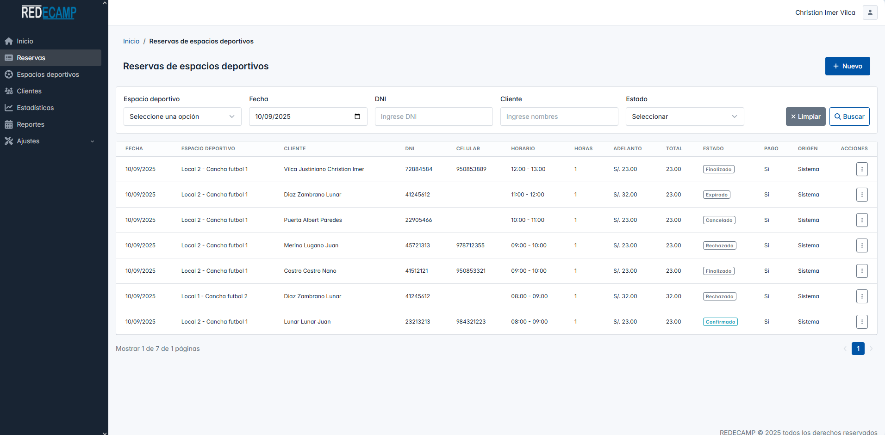Click the REDECAMP logo
The width and height of the screenshot is (885, 435).
click(49, 12)
